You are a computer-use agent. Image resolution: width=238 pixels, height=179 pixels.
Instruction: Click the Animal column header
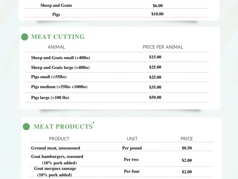56,47
